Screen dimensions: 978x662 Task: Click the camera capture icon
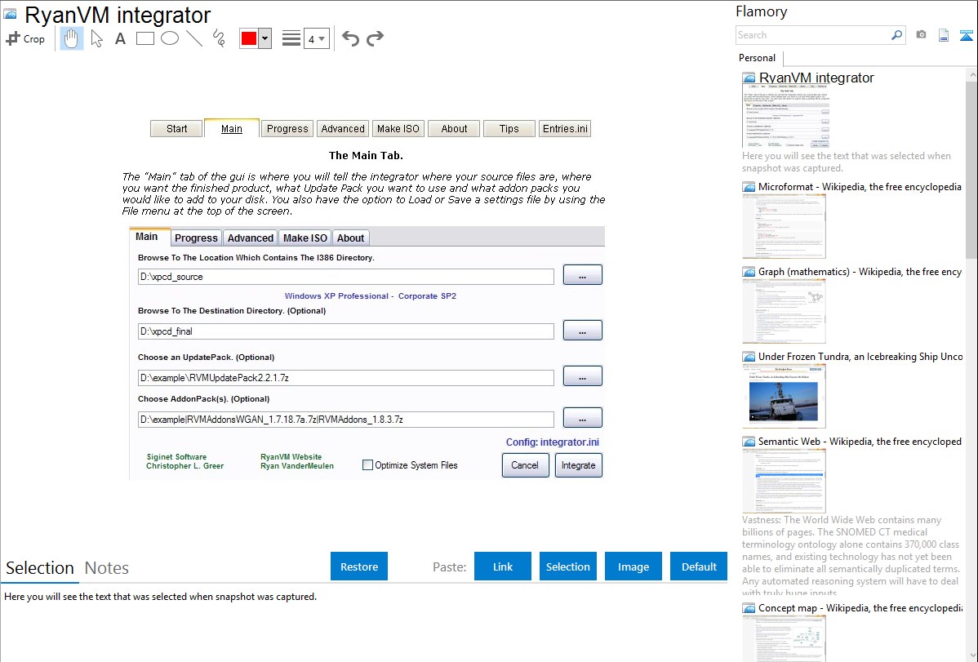coord(921,35)
